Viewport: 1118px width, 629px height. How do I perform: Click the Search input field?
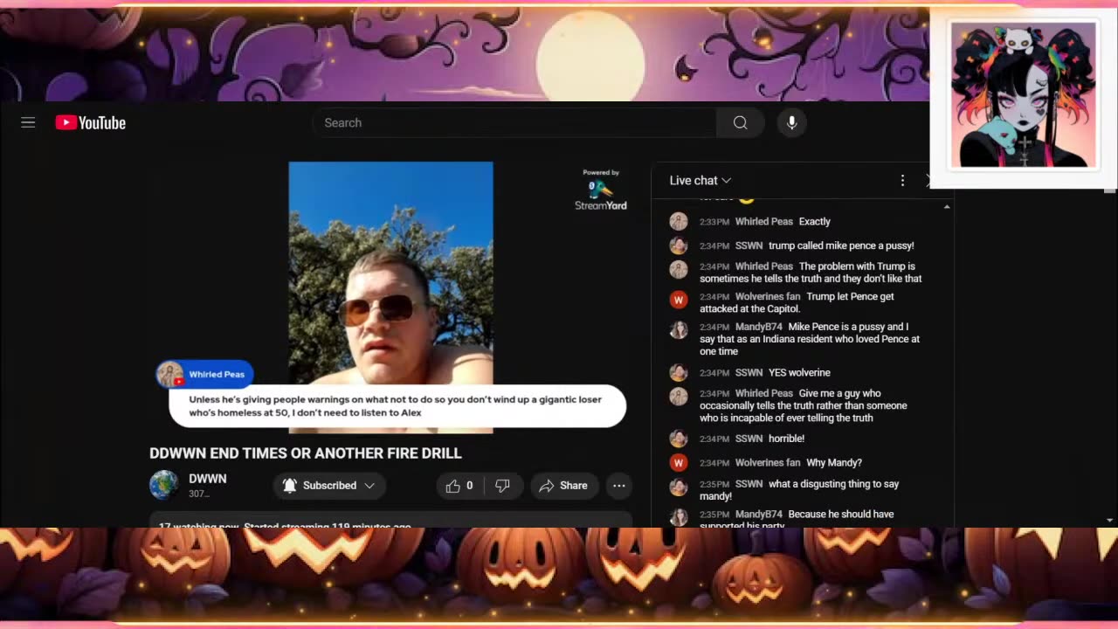pos(514,123)
